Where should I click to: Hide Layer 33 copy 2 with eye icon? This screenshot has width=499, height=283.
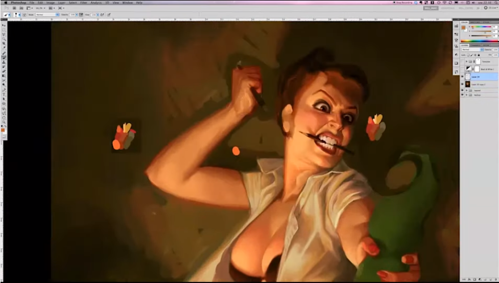point(463,84)
